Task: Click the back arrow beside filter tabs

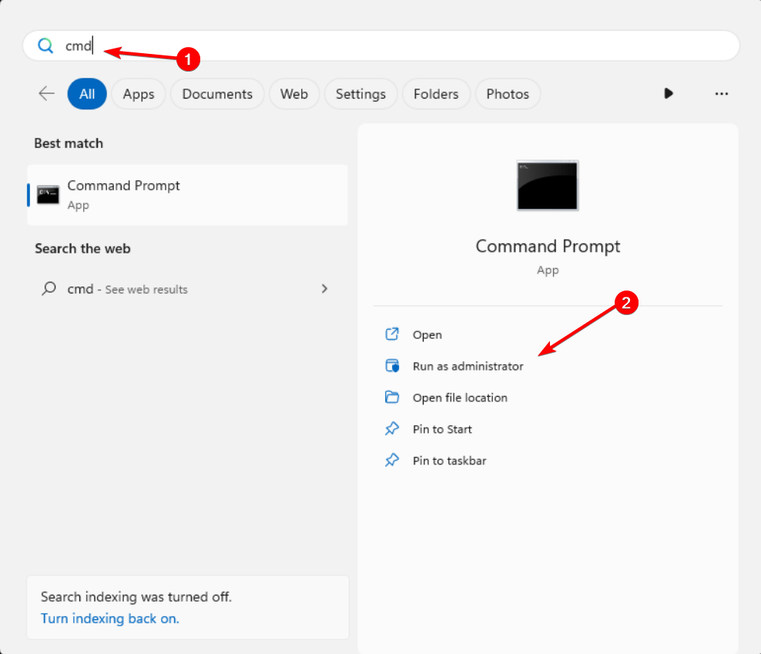Action: coord(46,94)
